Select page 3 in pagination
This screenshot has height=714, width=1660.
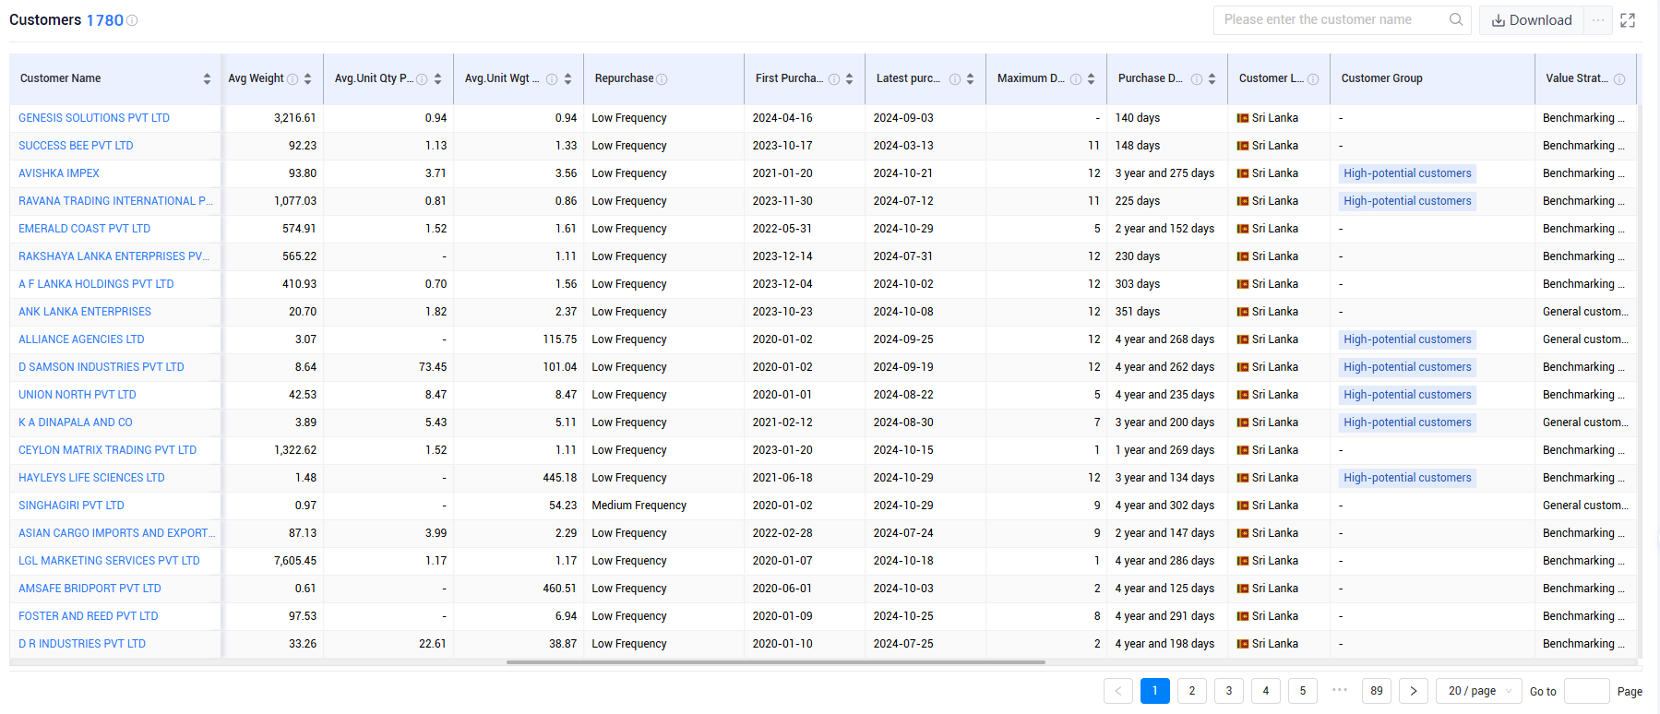pos(1229,691)
